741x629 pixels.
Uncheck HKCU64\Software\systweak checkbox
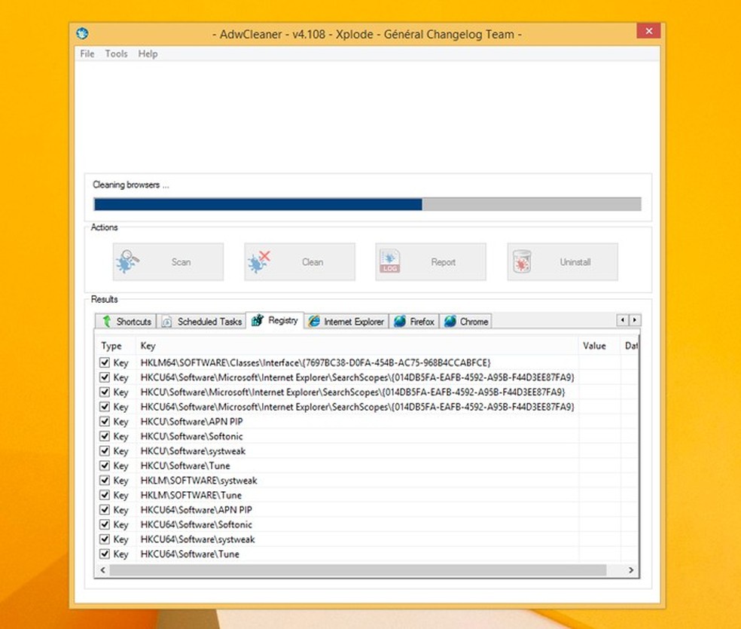click(x=105, y=539)
